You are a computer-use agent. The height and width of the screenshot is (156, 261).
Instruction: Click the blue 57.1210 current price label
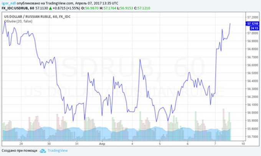pyautogui.click(x=252, y=23)
